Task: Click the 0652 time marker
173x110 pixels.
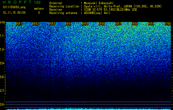Action: tap(35, 24)
